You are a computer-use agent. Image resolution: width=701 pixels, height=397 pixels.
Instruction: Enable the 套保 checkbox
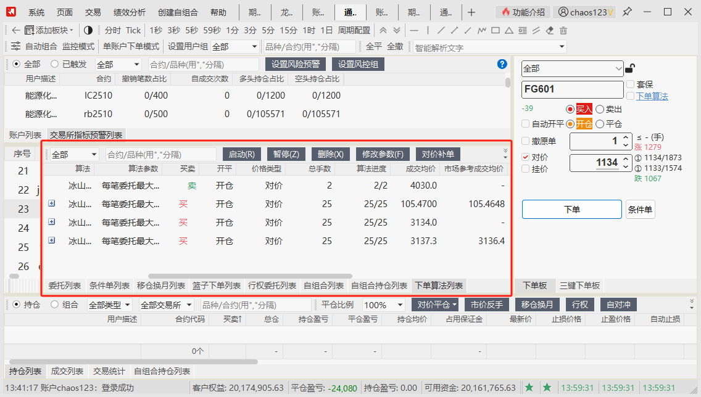pyautogui.click(x=631, y=84)
